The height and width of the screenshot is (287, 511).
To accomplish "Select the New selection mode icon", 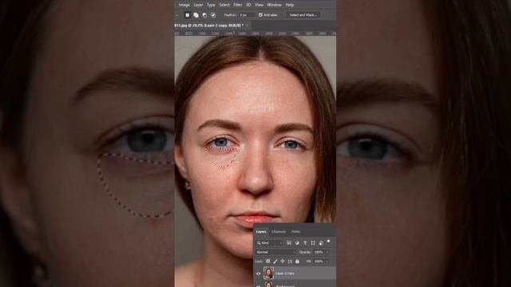I will coord(188,15).
